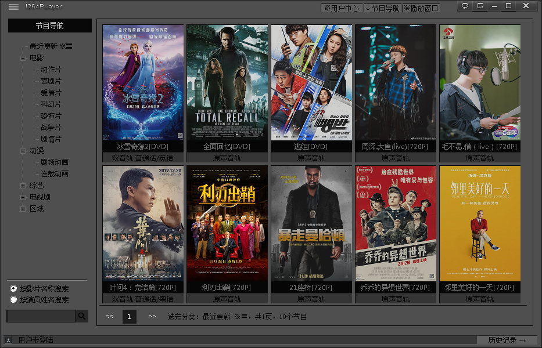Open the 逃组 movie poster
This screenshot has width=542, height=348.
311,82
